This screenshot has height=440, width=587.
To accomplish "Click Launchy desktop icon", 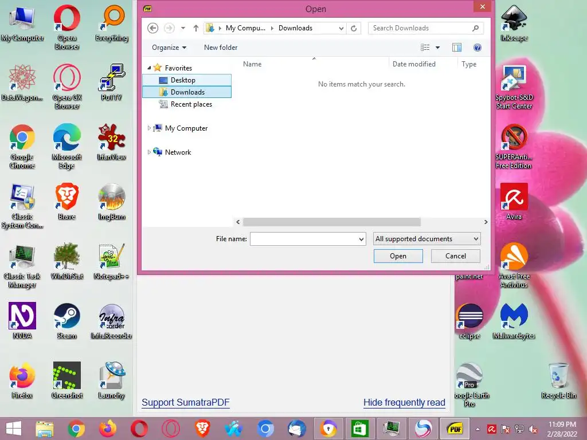I will tap(111, 380).
